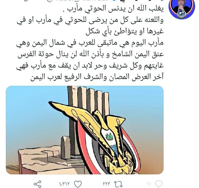The height and width of the screenshot is (188, 199).
Task: Retweet using the arrows icon
Action: coord(118,184)
